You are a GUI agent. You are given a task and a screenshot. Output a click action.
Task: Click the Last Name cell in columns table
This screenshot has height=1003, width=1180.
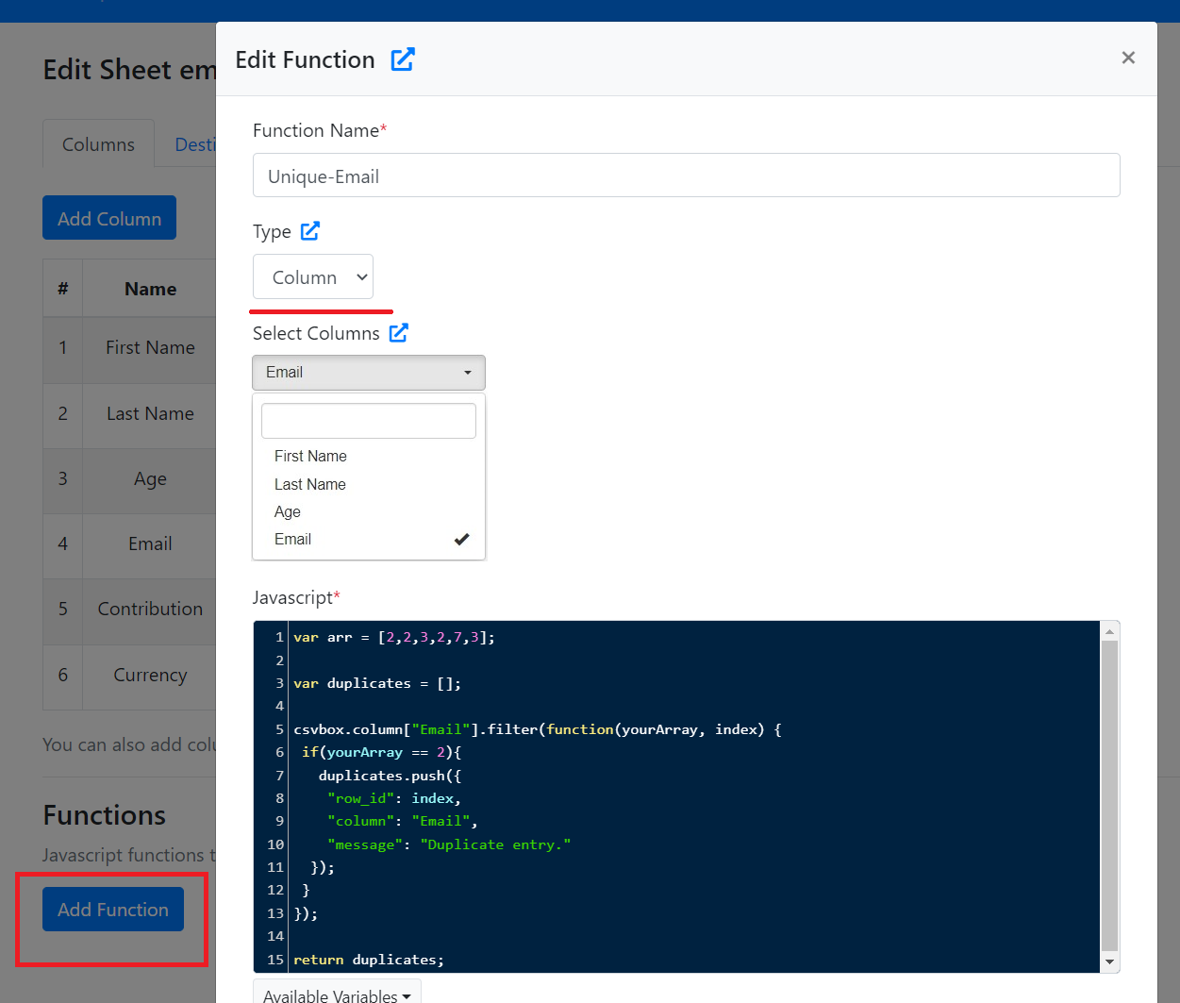pyautogui.click(x=150, y=413)
